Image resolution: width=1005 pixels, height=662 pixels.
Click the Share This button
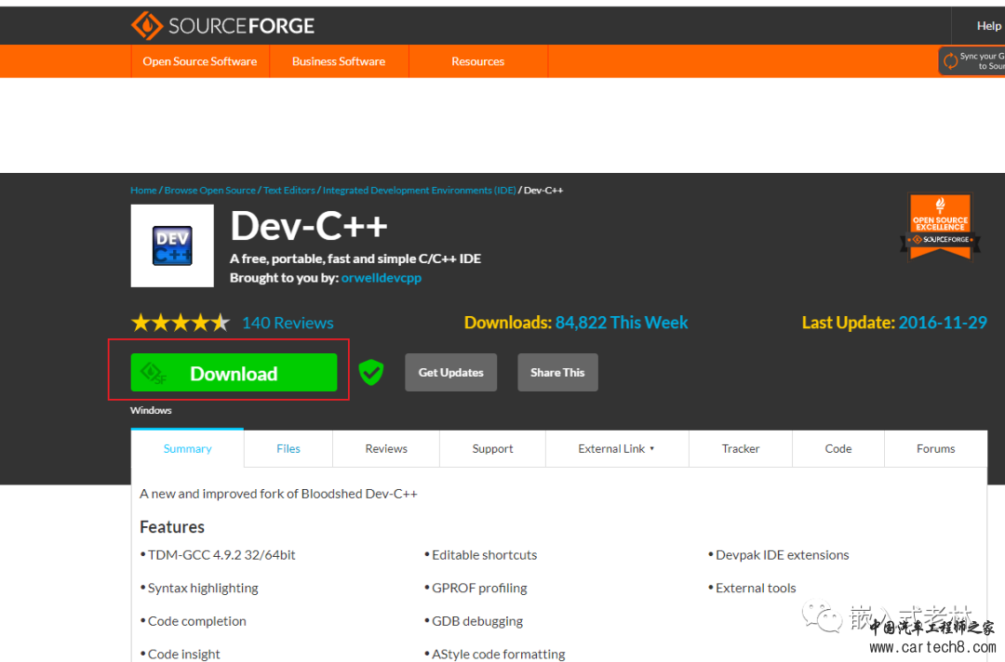point(557,373)
